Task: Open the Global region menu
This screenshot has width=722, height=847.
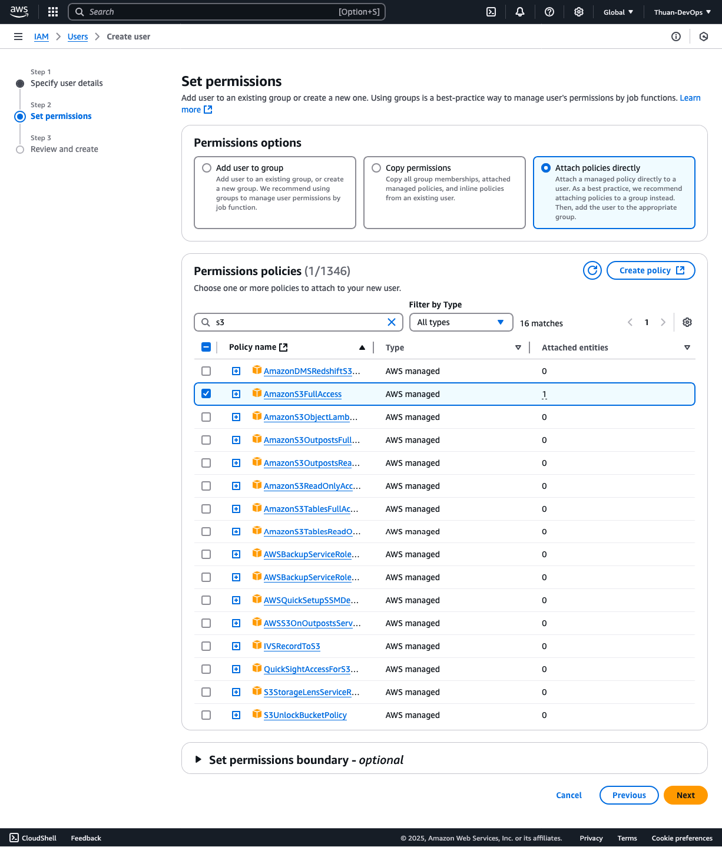Action: point(618,12)
